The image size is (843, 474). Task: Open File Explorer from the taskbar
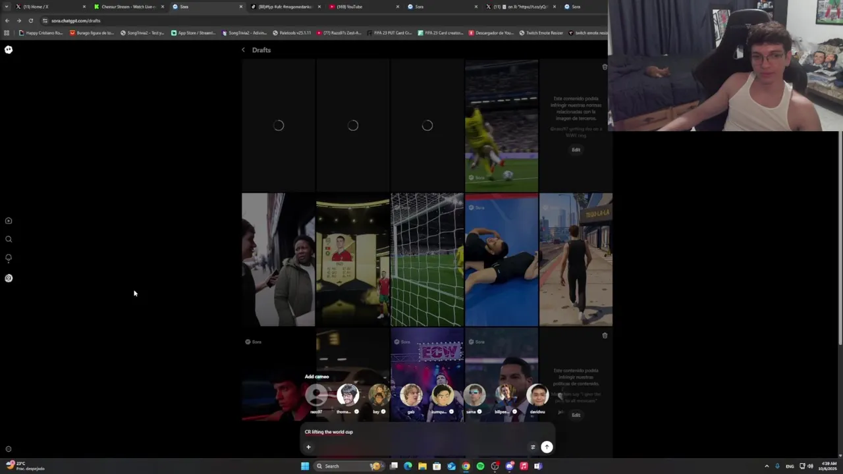click(422, 466)
